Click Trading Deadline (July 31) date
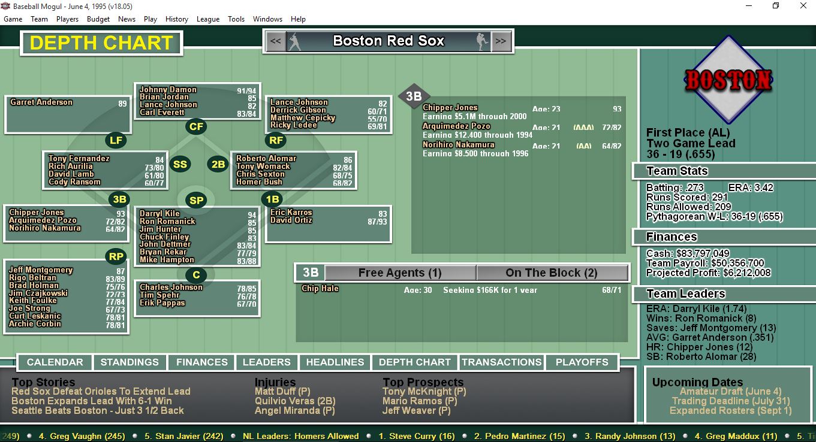This screenshot has height=442, width=816. point(731,401)
